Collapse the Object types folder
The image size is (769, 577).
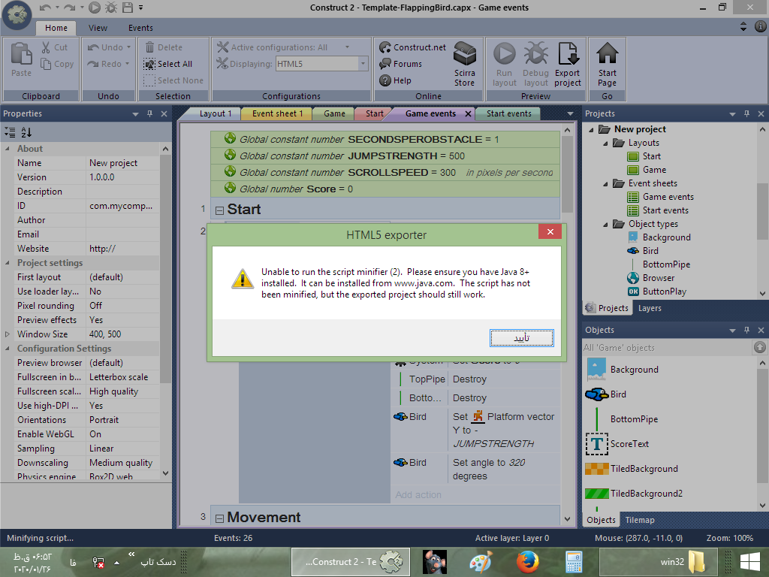[x=605, y=224]
